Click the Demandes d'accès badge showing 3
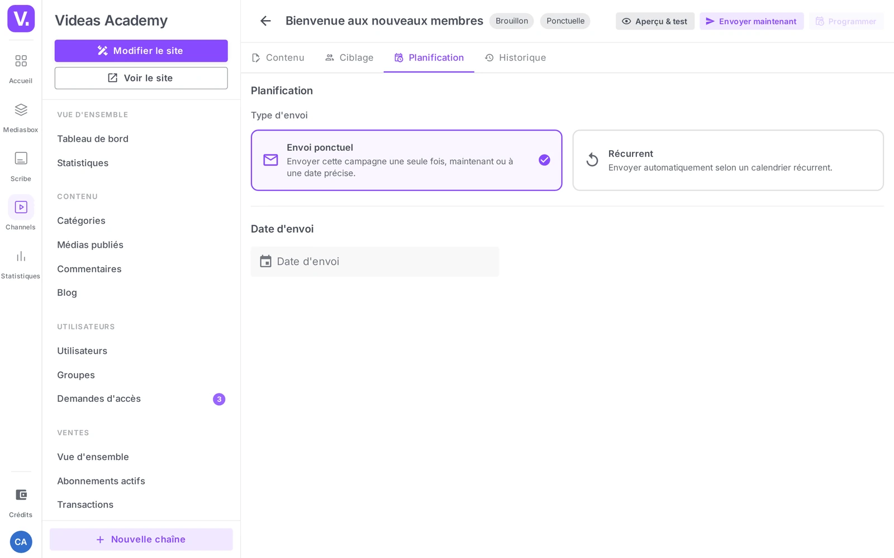 tap(219, 399)
